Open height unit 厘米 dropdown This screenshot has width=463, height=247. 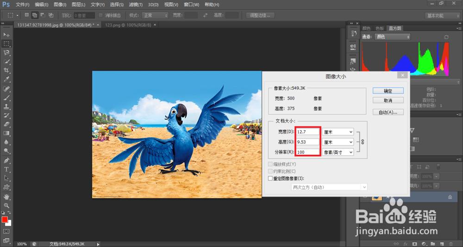(338, 142)
